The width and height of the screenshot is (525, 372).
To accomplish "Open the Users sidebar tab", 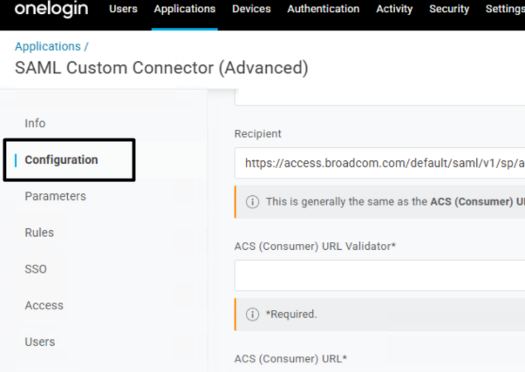I will coord(39,342).
